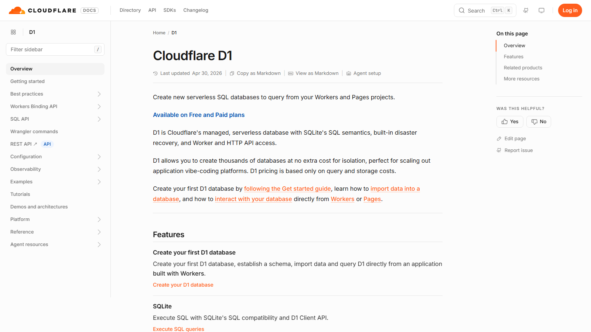Click the Log in button

(570, 10)
